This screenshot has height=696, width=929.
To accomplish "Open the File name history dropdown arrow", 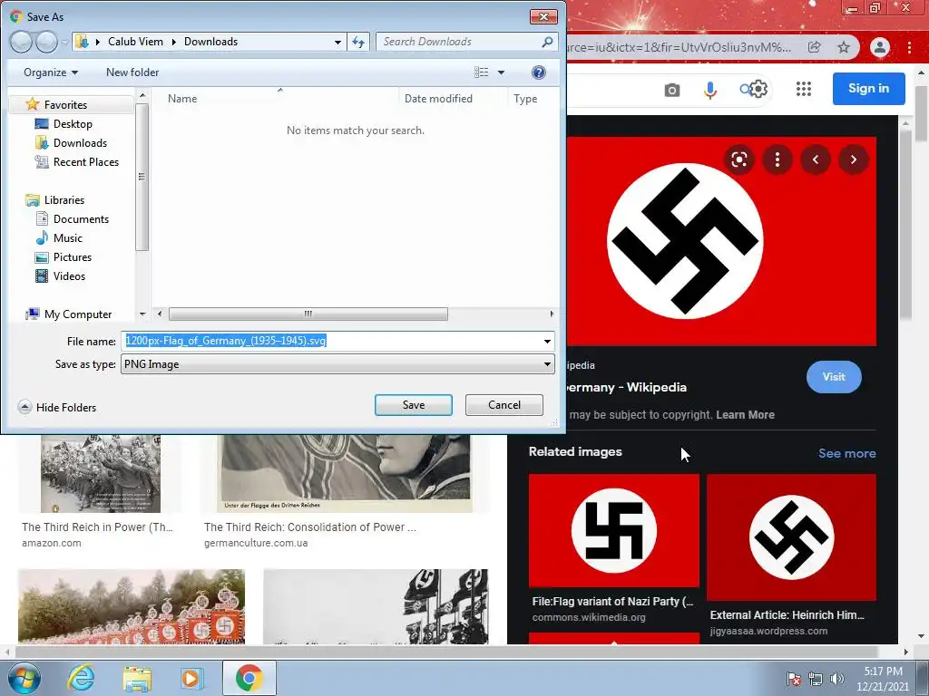I will click(x=547, y=341).
